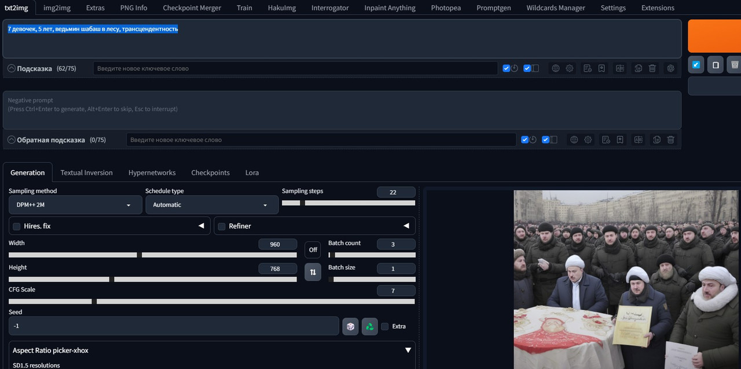
Task: Click the orange Generate button
Action: tap(714, 36)
